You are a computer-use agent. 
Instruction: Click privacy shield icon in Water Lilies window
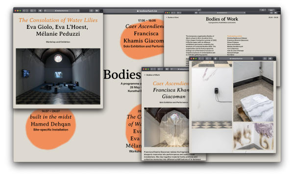41,11
